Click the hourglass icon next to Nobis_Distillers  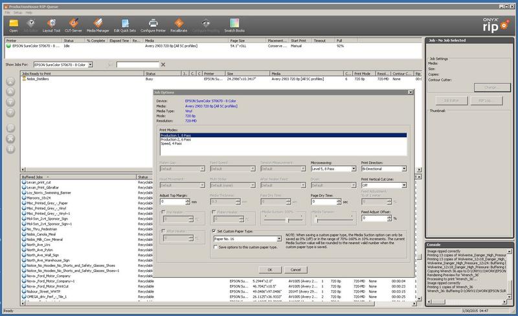click(x=24, y=79)
